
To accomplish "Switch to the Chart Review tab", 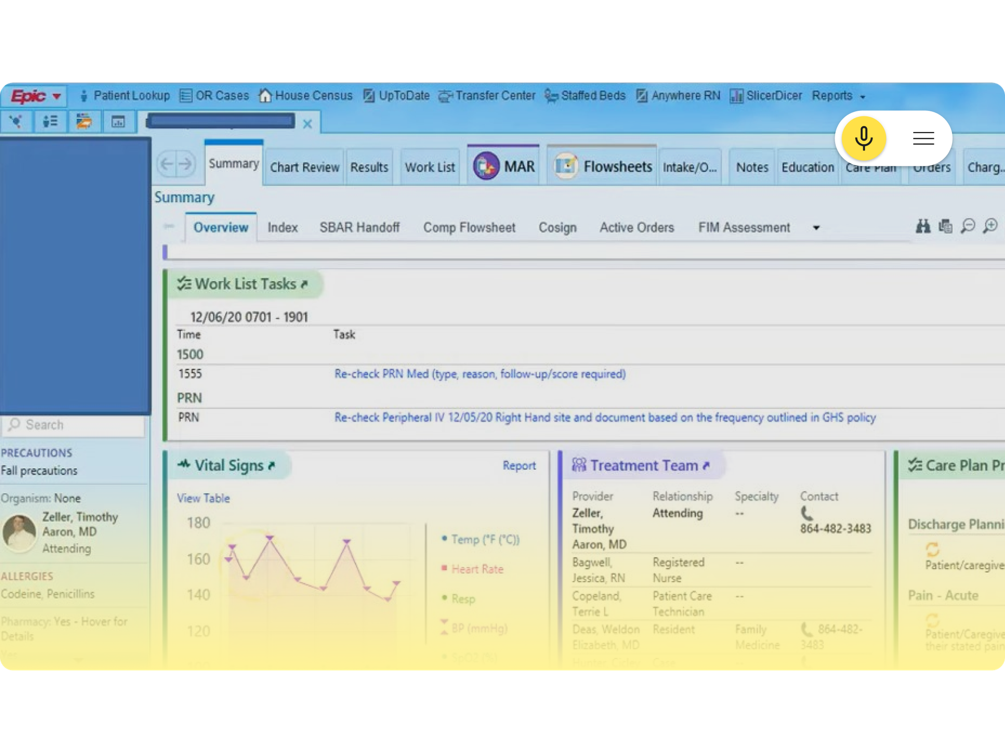I will [305, 167].
